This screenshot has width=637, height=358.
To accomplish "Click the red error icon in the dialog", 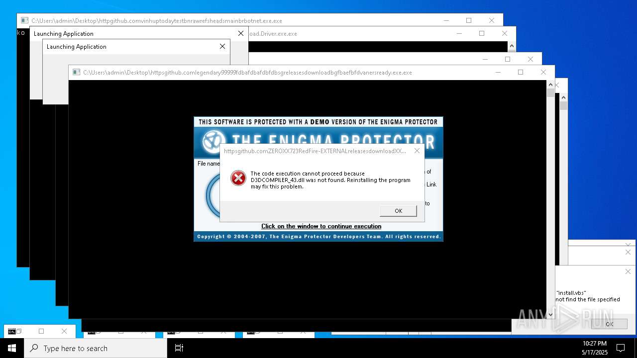I will [x=238, y=178].
